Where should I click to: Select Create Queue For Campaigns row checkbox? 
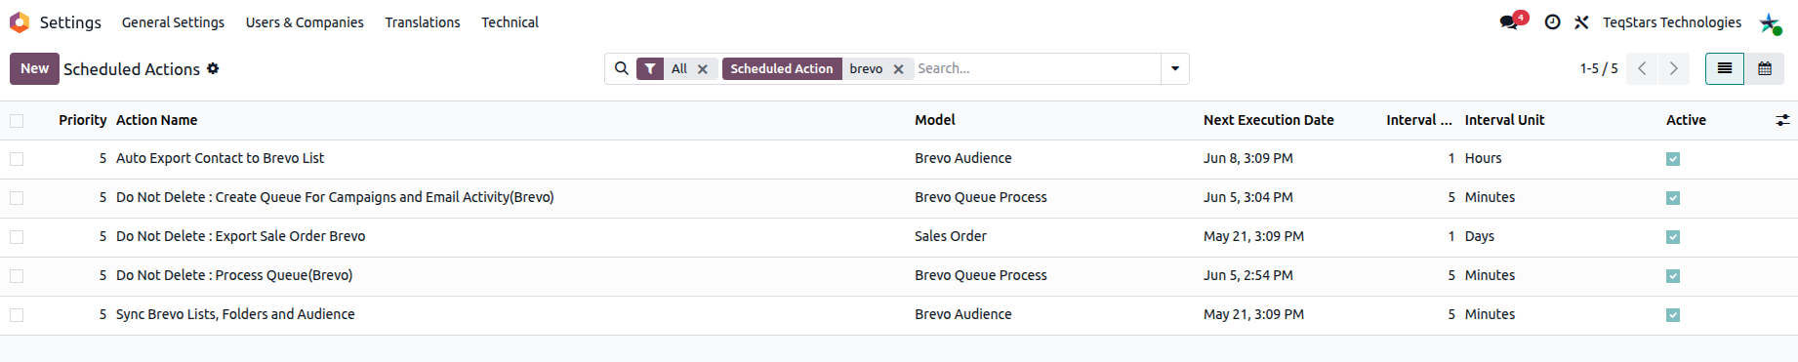(x=17, y=198)
